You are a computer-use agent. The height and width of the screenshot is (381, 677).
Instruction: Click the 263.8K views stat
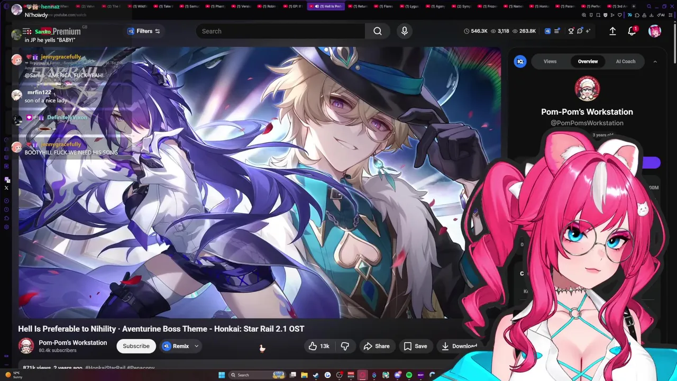523,31
